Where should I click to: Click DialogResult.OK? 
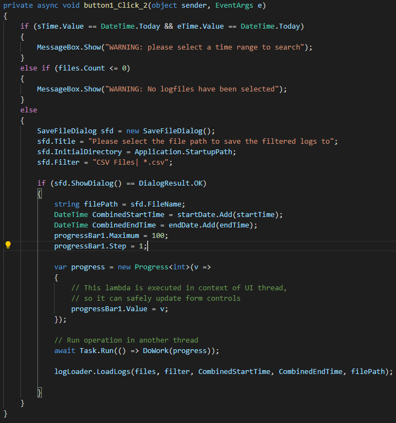(x=171, y=183)
